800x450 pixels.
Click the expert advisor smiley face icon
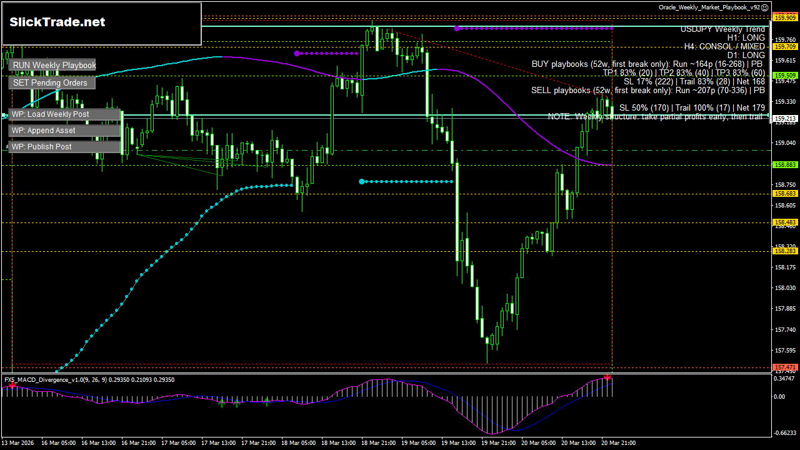765,7
